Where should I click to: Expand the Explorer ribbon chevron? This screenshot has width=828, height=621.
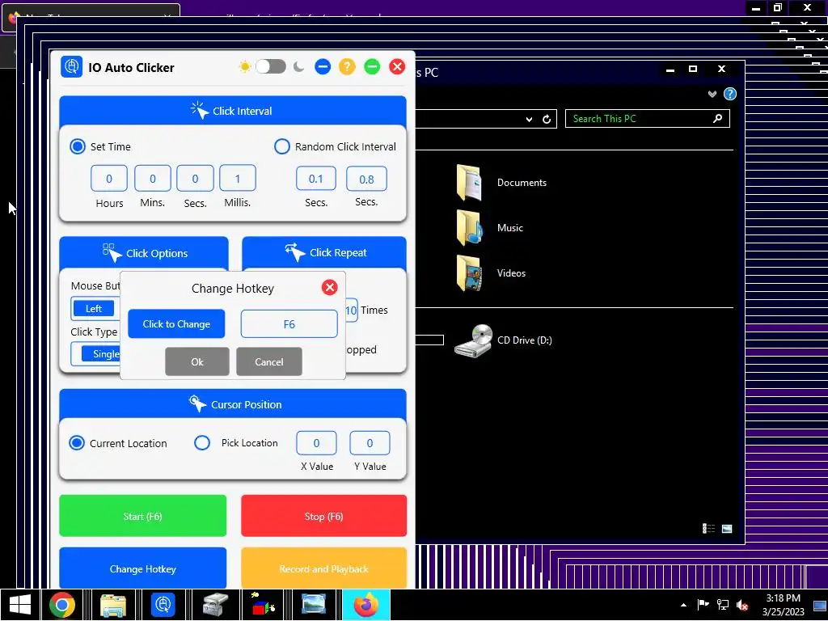712,94
